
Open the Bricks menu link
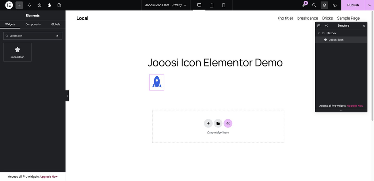[x=328, y=18]
